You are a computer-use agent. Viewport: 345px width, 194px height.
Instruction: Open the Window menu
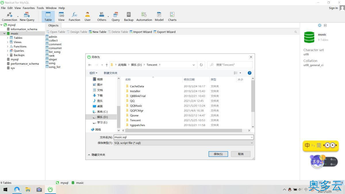point(51,8)
